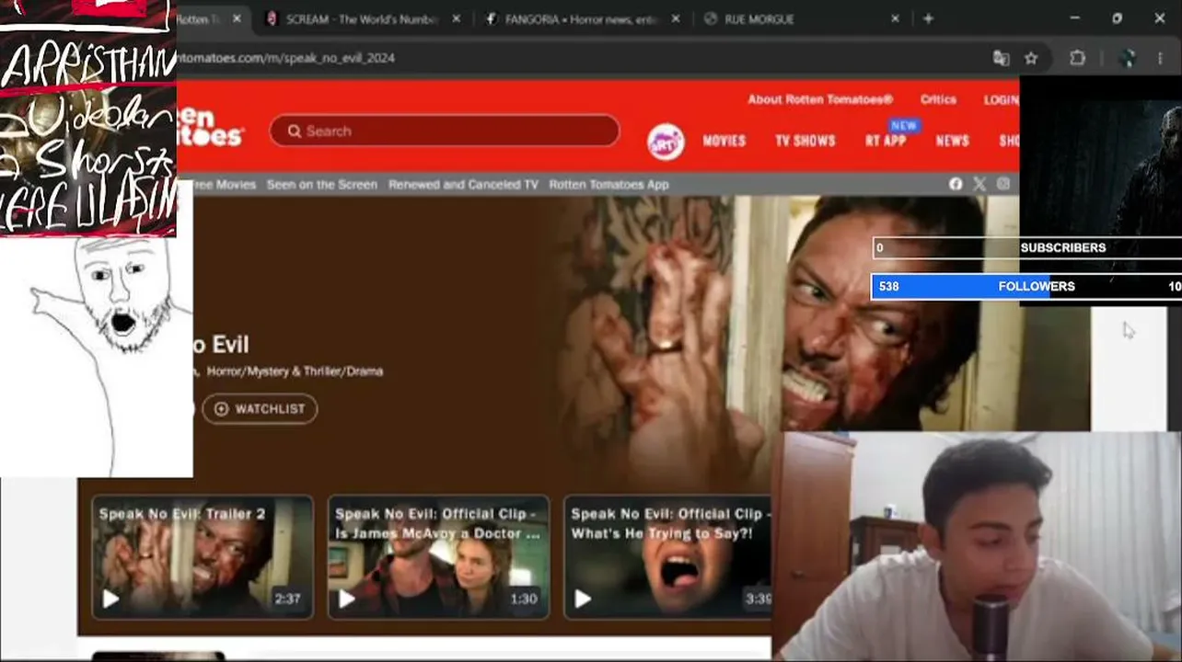Open Rotten Tomatoes Facebook page icon
Screen dimensions: 1182x662
pyautogui.click(x=956, y=184)
